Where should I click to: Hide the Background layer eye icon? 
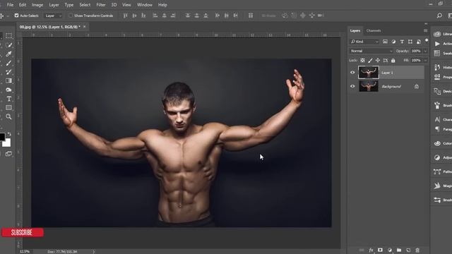(352, 86)
